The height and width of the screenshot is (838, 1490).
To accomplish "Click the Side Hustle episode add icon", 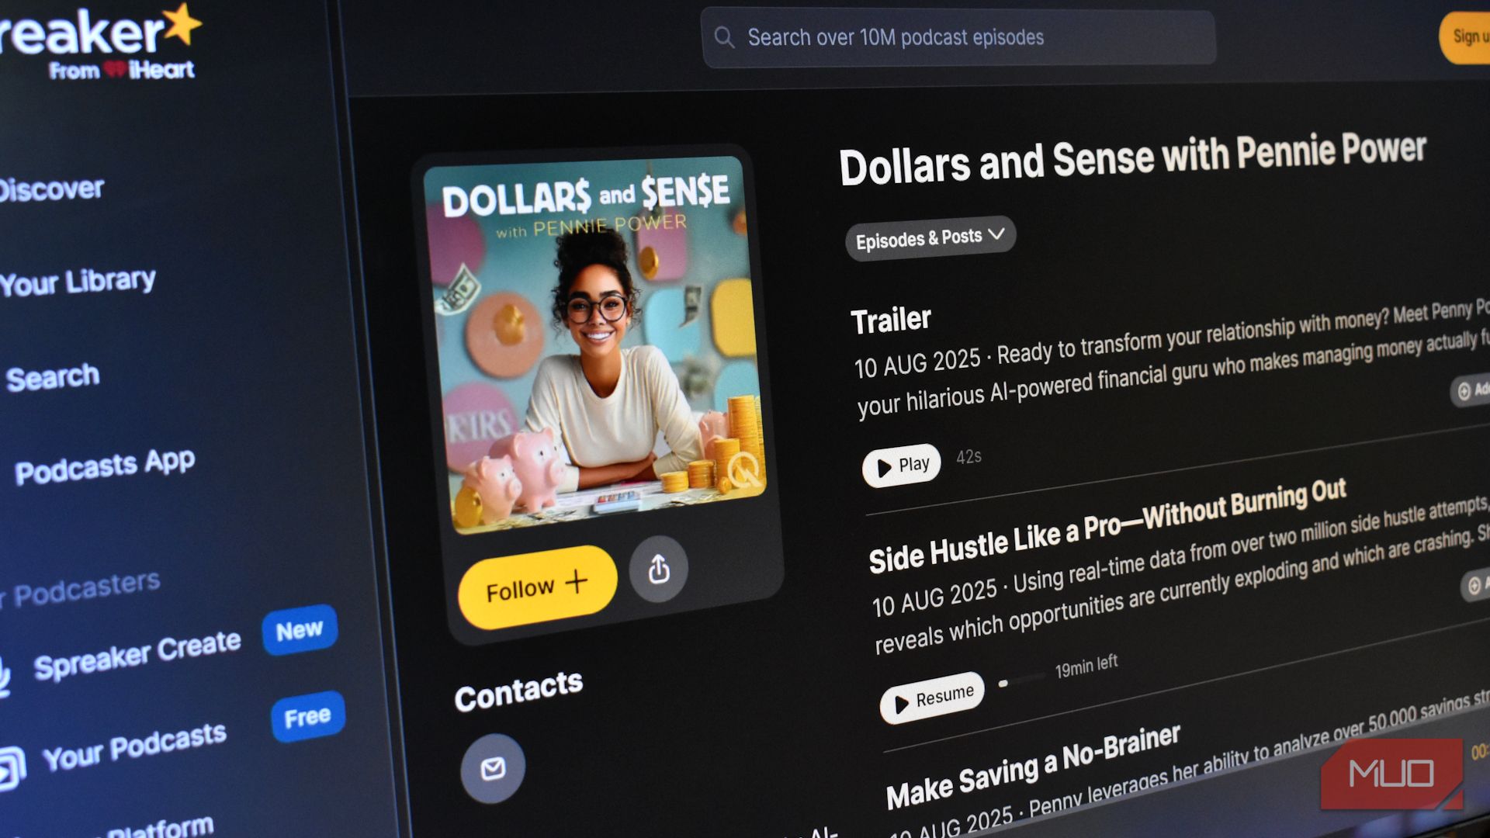I will (1474, 585).
